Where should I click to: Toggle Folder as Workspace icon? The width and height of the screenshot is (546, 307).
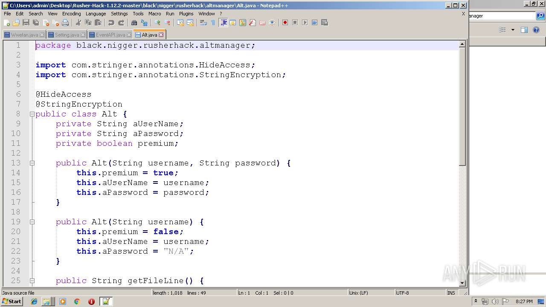[x=262, y=23]
